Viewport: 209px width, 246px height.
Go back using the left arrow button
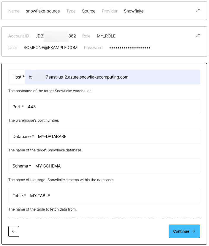[x=14, y=231]
